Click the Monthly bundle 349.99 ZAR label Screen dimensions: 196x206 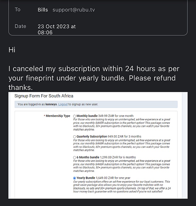[105, 116]
